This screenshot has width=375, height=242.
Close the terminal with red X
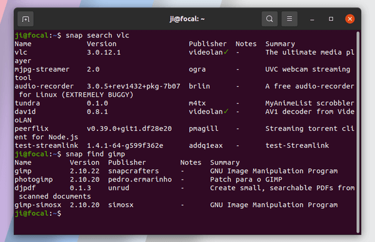pyautogui.click(x=350, y=19)
